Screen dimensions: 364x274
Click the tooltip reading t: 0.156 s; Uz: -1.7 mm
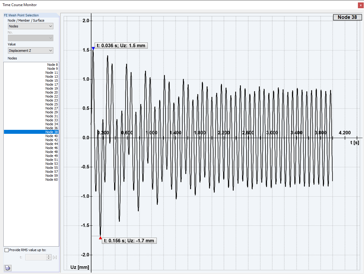coord(129,240)
